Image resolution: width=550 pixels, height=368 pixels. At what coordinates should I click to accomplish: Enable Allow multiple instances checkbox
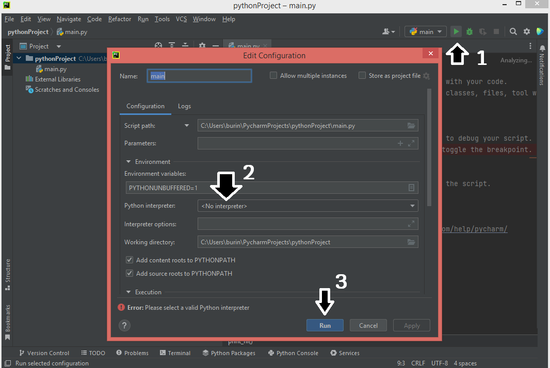tap(273, 75)
